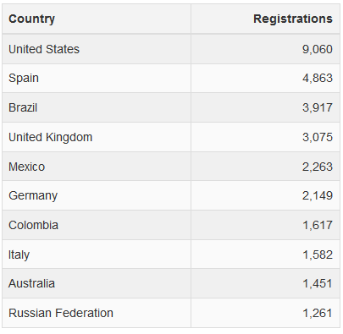
Task: Select the Mexico country cell
Action: click(97, 167)
